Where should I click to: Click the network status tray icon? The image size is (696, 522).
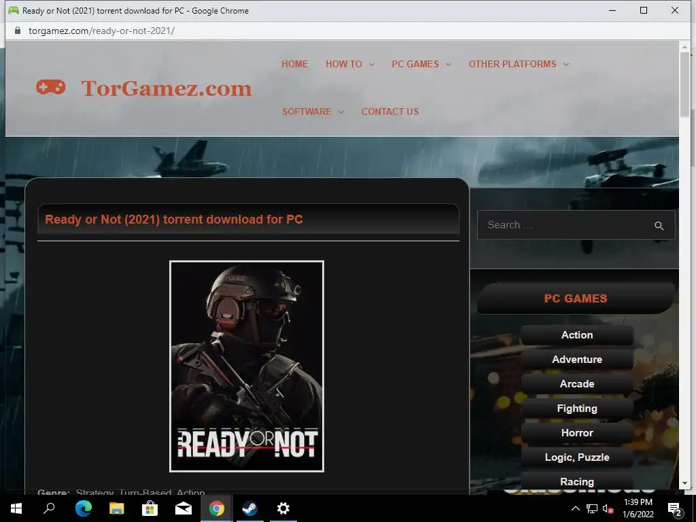pyautogui.click(x=592, y=508)
